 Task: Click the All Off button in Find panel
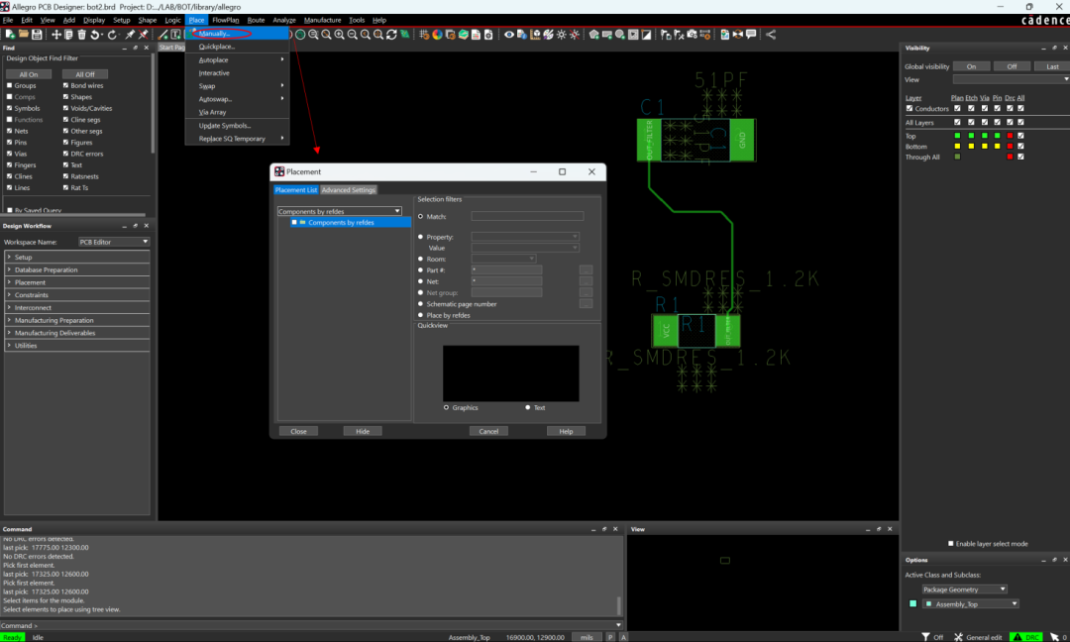[x=85, y=74]
